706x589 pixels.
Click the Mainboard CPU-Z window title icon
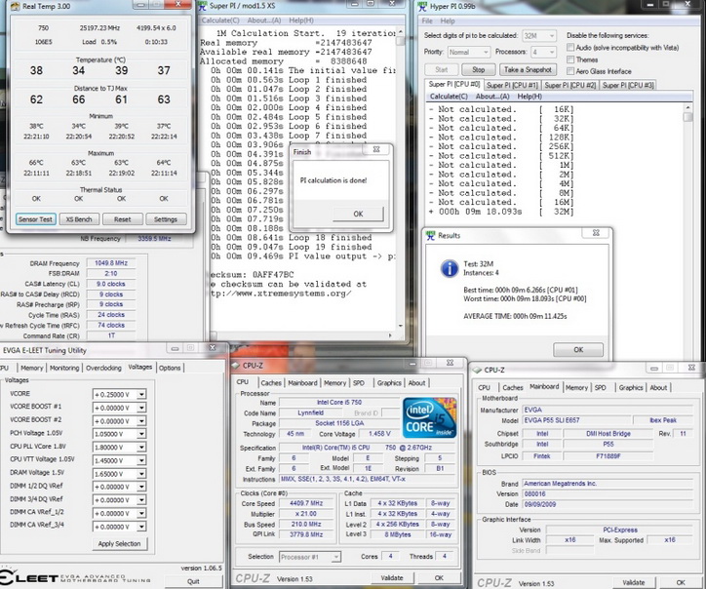point(477,371)
